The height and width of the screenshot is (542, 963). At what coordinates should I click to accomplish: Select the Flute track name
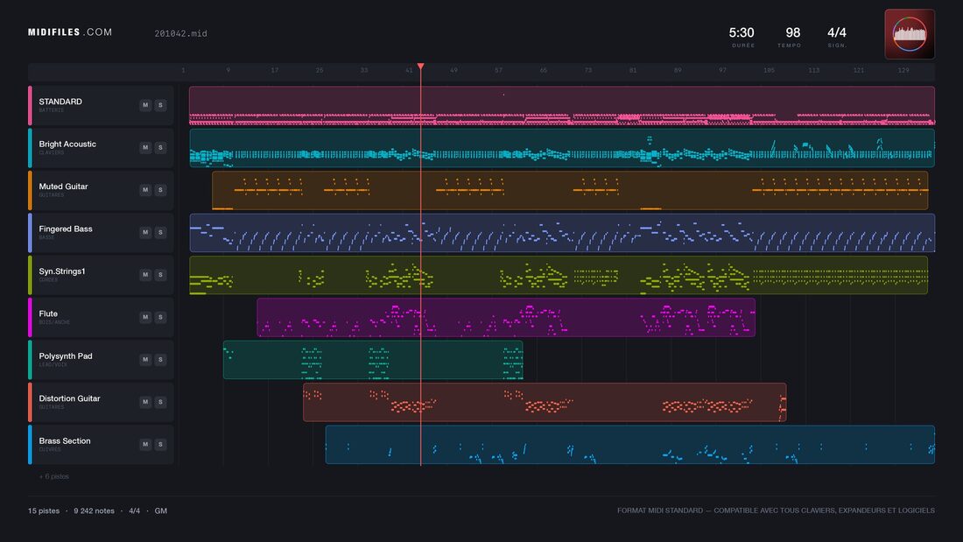pos(48,313)
